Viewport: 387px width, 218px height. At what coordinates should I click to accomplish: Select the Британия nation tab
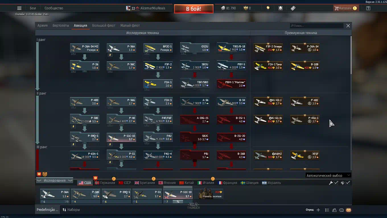[145, 183]
